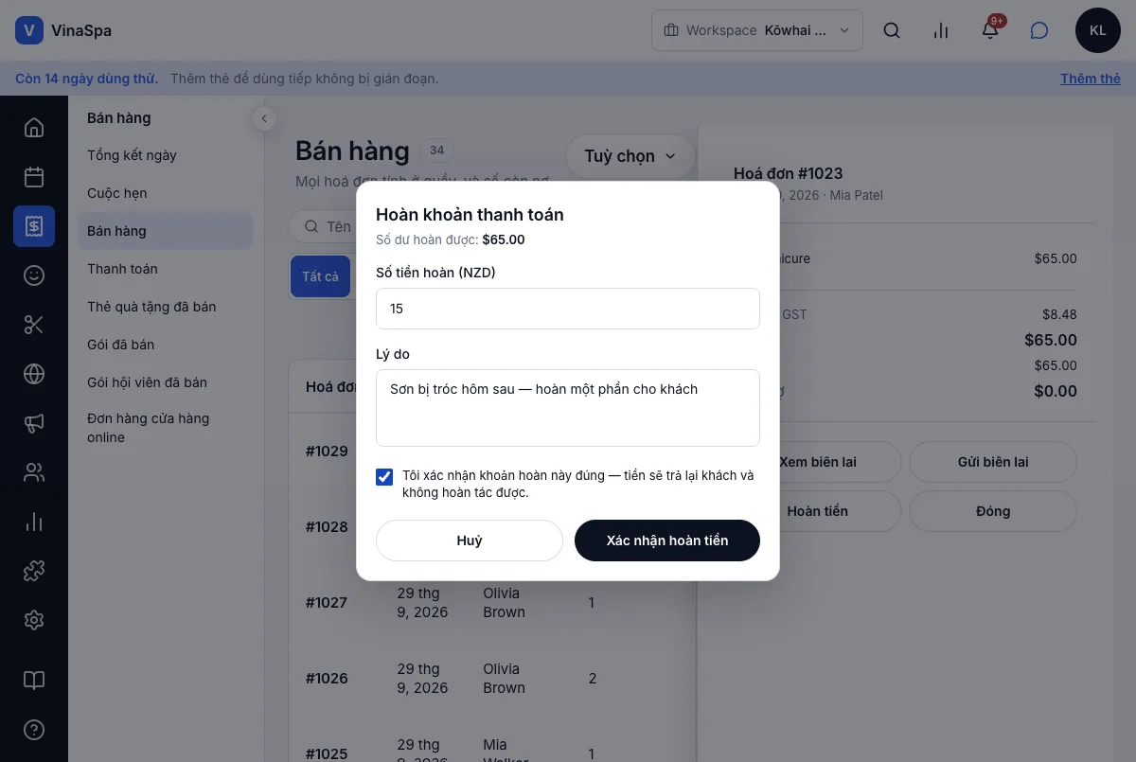Open Gói hội viên đã bán
The height and width of the screenshot is (762, 1136).
tap(166, 382)
